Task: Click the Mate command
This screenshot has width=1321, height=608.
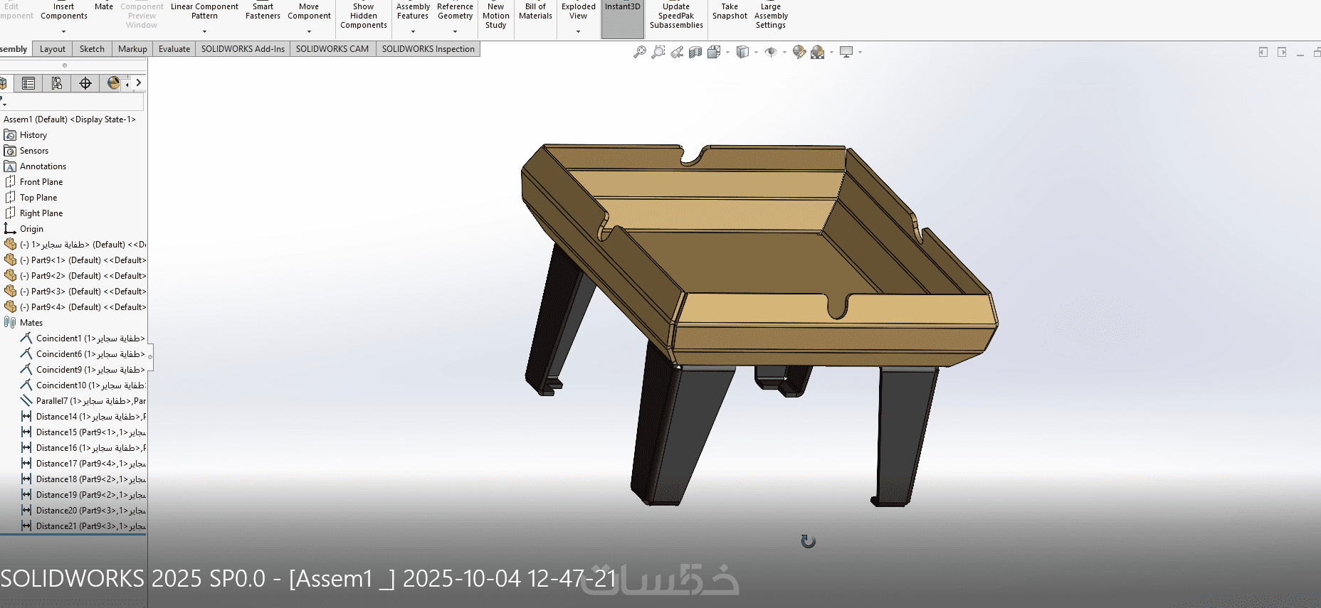Action: coord(104,7)
